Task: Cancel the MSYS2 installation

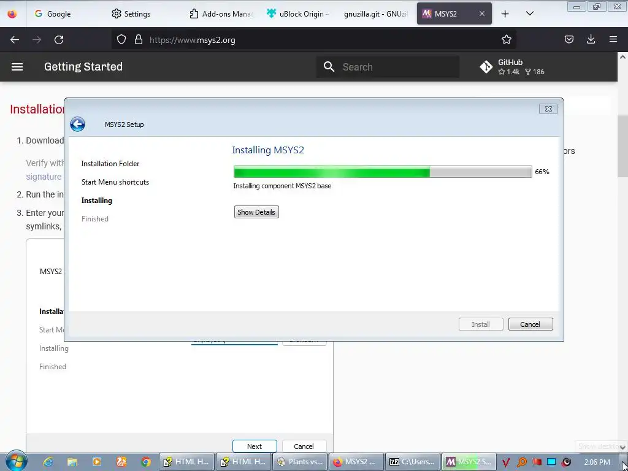Action: [530, 324]
